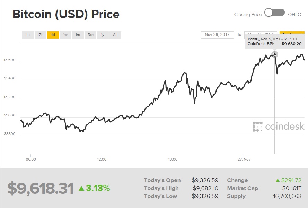This screenshot has height=208, width=308.
Task: Click the green change arrow beside 3.13%
Action: tap(81, 188)
